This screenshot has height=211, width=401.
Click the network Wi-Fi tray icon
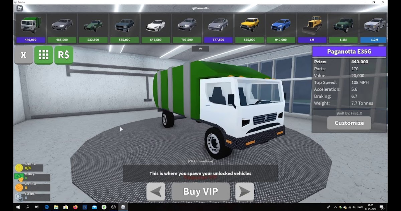tap(349, 207)
